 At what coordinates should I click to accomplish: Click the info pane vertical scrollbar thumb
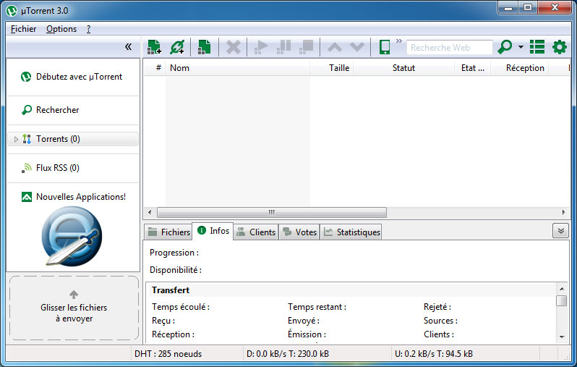pos(562,300)
